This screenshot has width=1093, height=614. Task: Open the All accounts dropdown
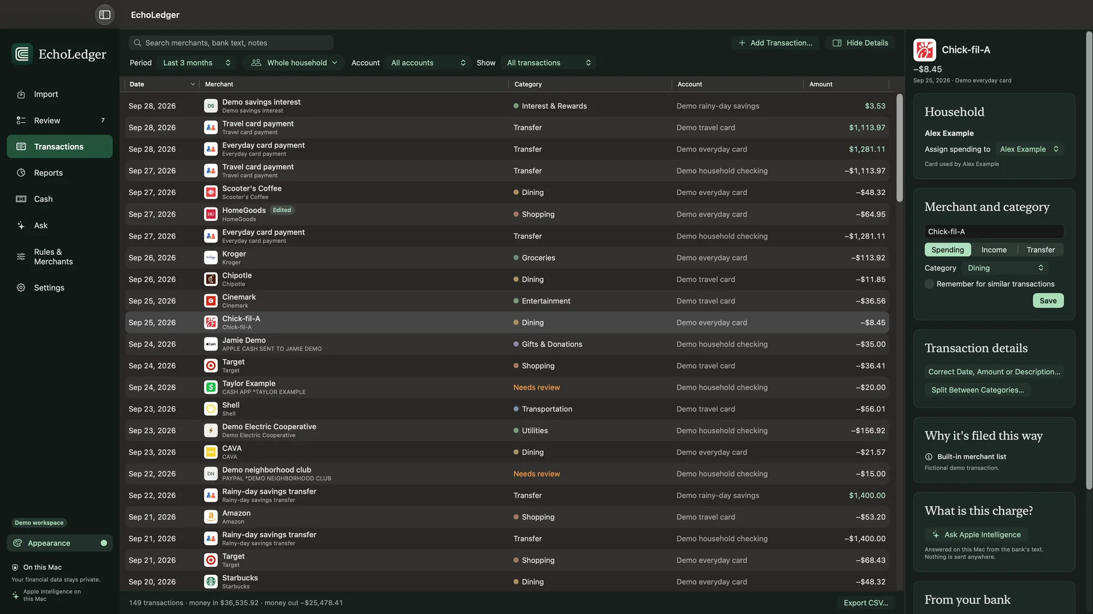click(428, 63)
